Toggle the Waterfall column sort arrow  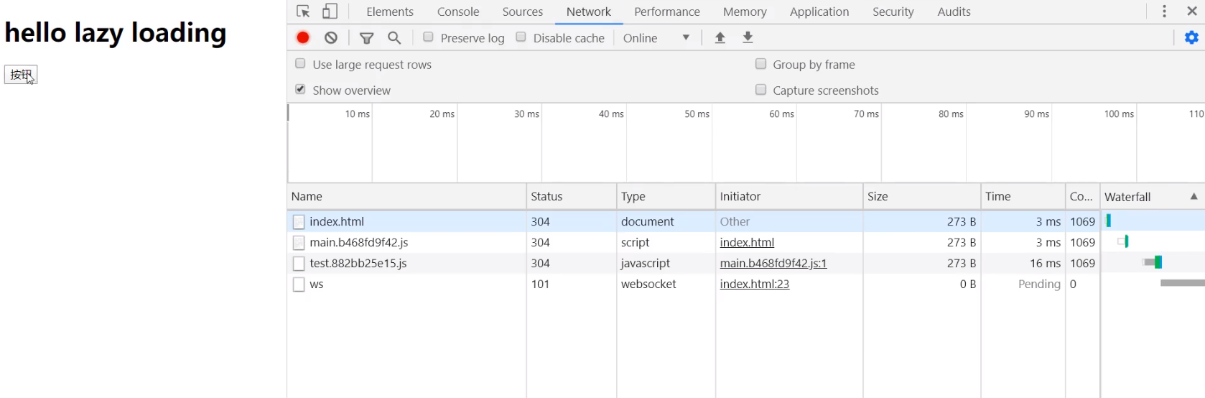click(x=1194, y=196)
